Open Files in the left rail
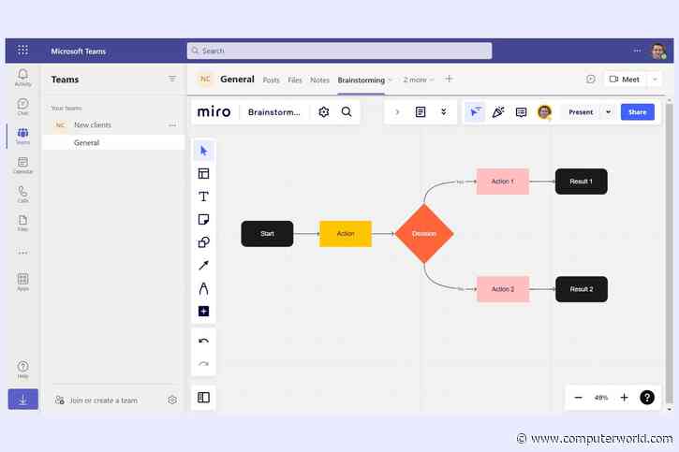Viewport: 679px width, 452px height. coord(23,223)
